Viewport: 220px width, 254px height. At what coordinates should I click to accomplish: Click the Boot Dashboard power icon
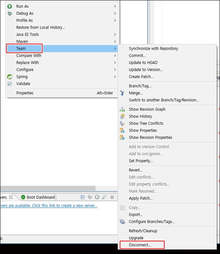23,197
